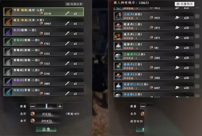Click the 出售 sell button
Image resolution: width=202 pixels, height=136 pixels.
(46, 129)
